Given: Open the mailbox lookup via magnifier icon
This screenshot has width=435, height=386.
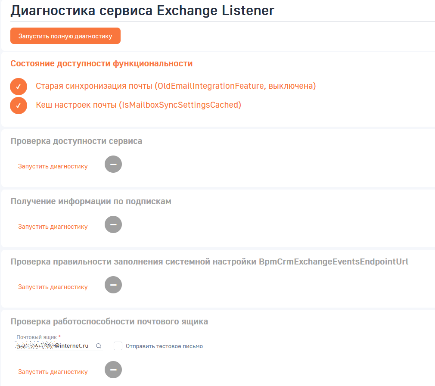Looking at the screenshot, I should [x=99, y=346].
